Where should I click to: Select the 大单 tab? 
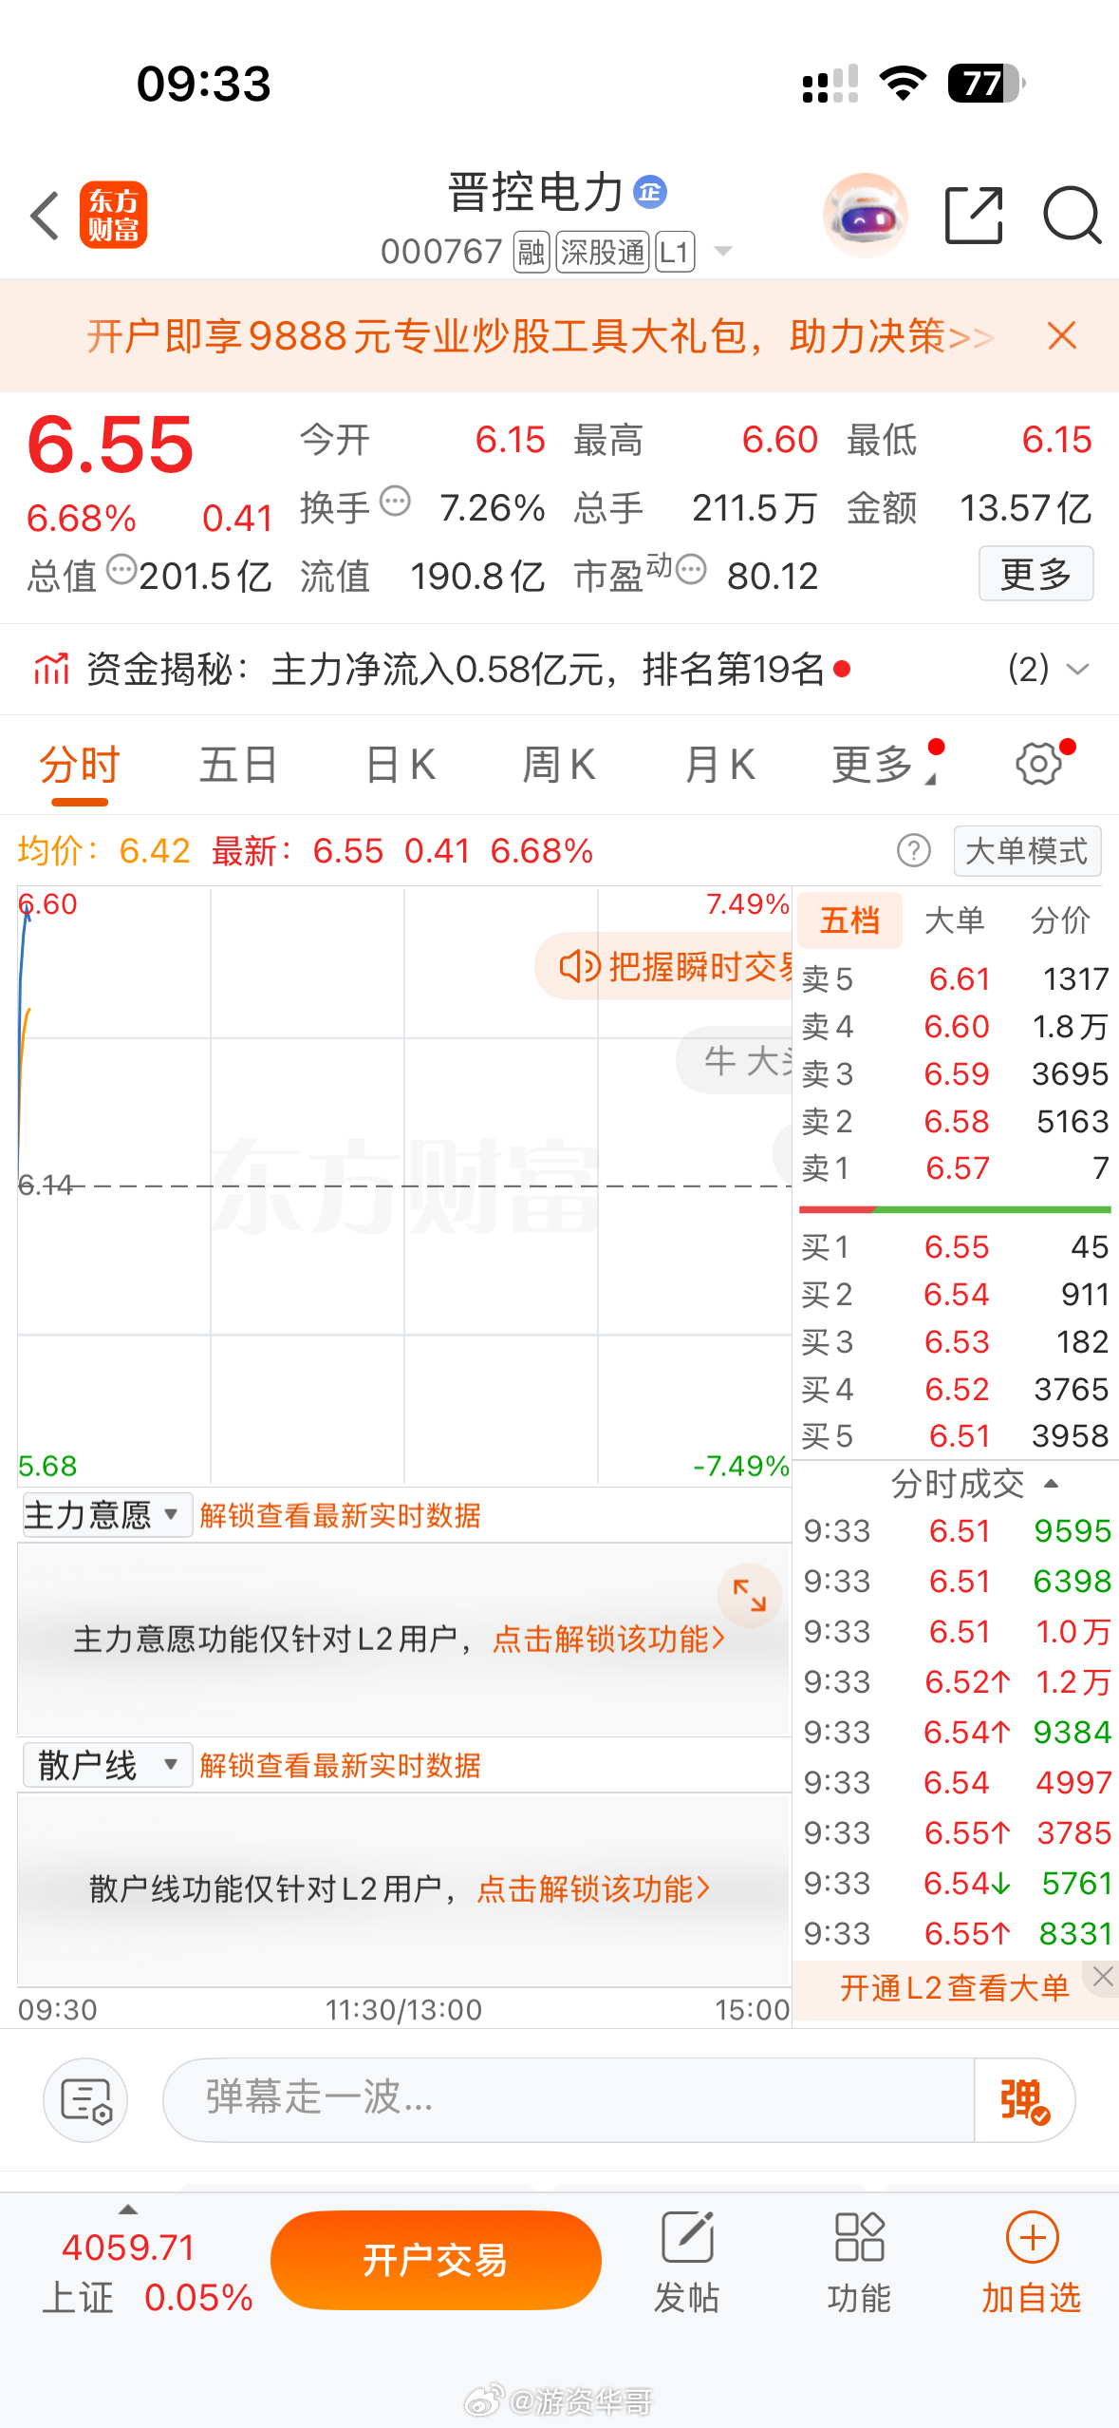point(954,920)
